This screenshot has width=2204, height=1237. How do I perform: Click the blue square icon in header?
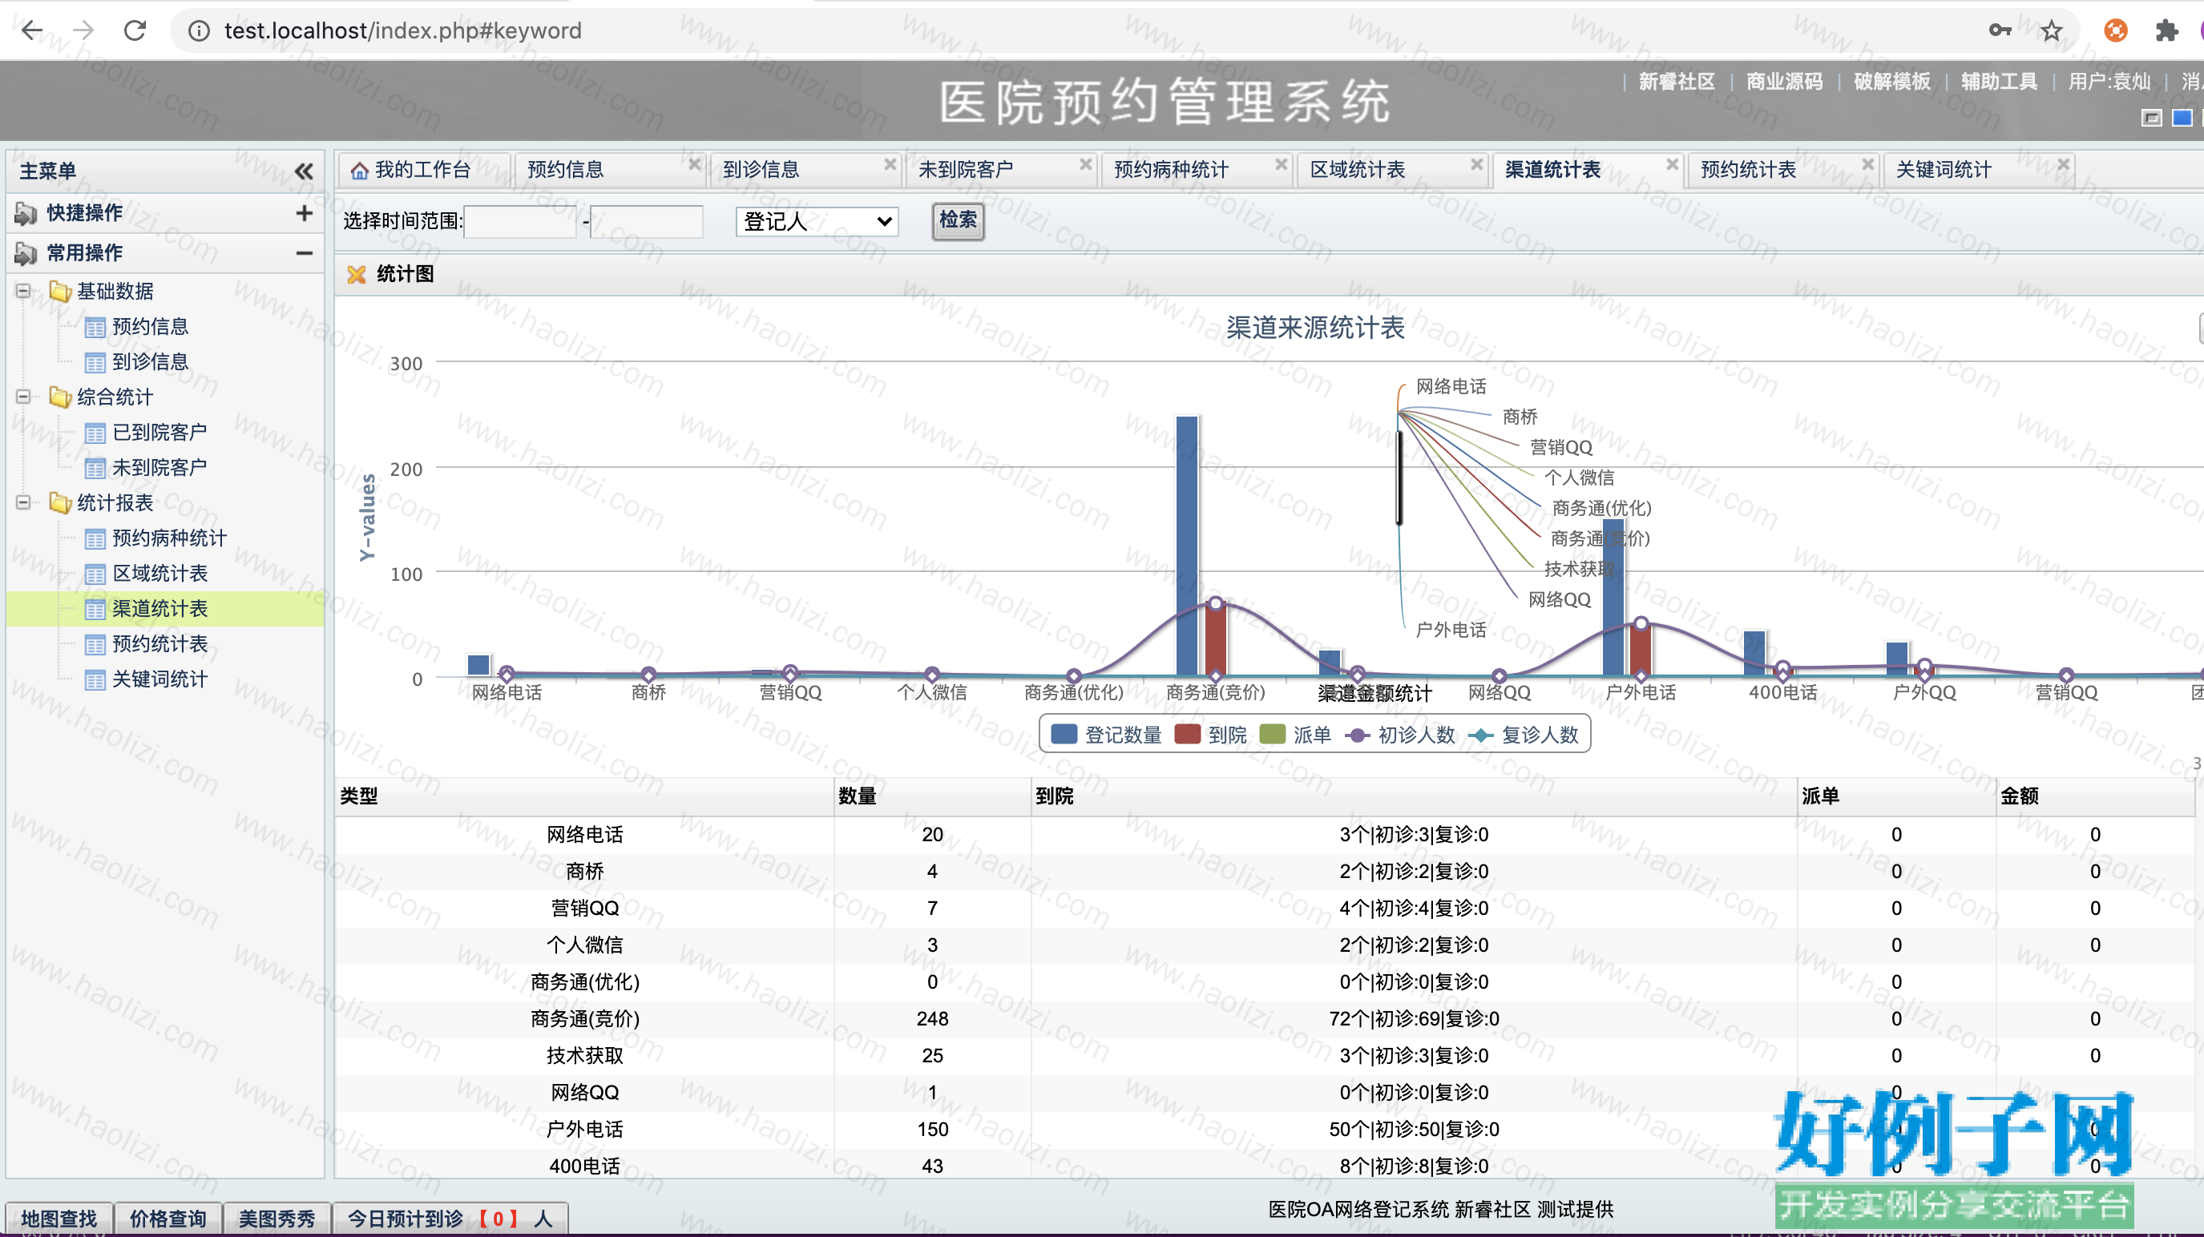point(2182,118)
